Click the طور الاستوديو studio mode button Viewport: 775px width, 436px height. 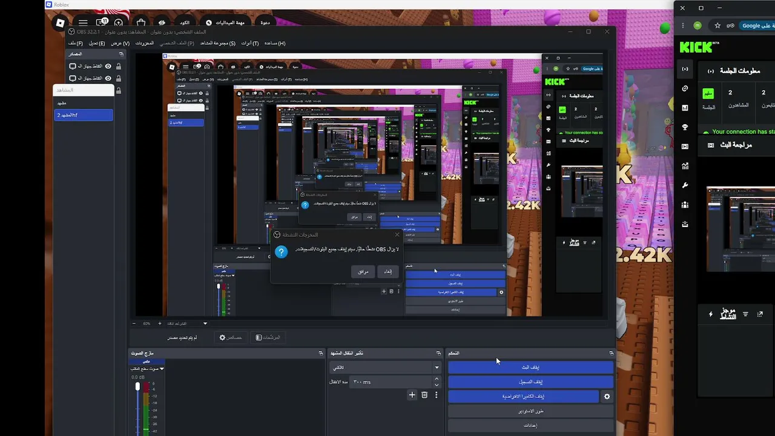(530, 411)
